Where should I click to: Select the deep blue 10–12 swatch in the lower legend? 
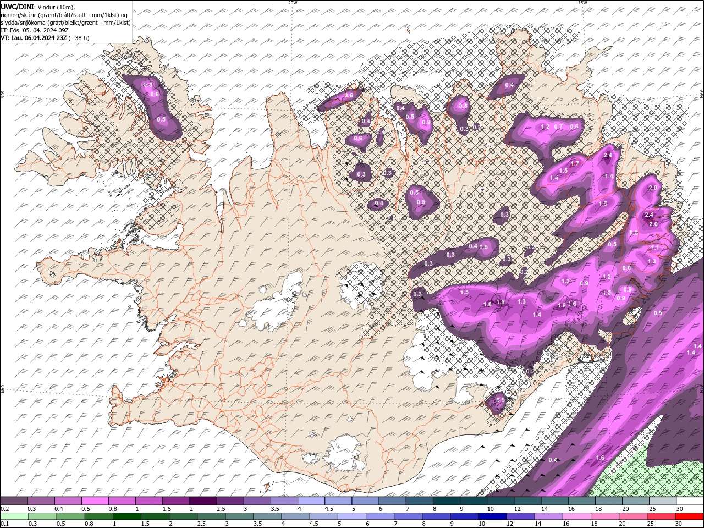point(493,516)
